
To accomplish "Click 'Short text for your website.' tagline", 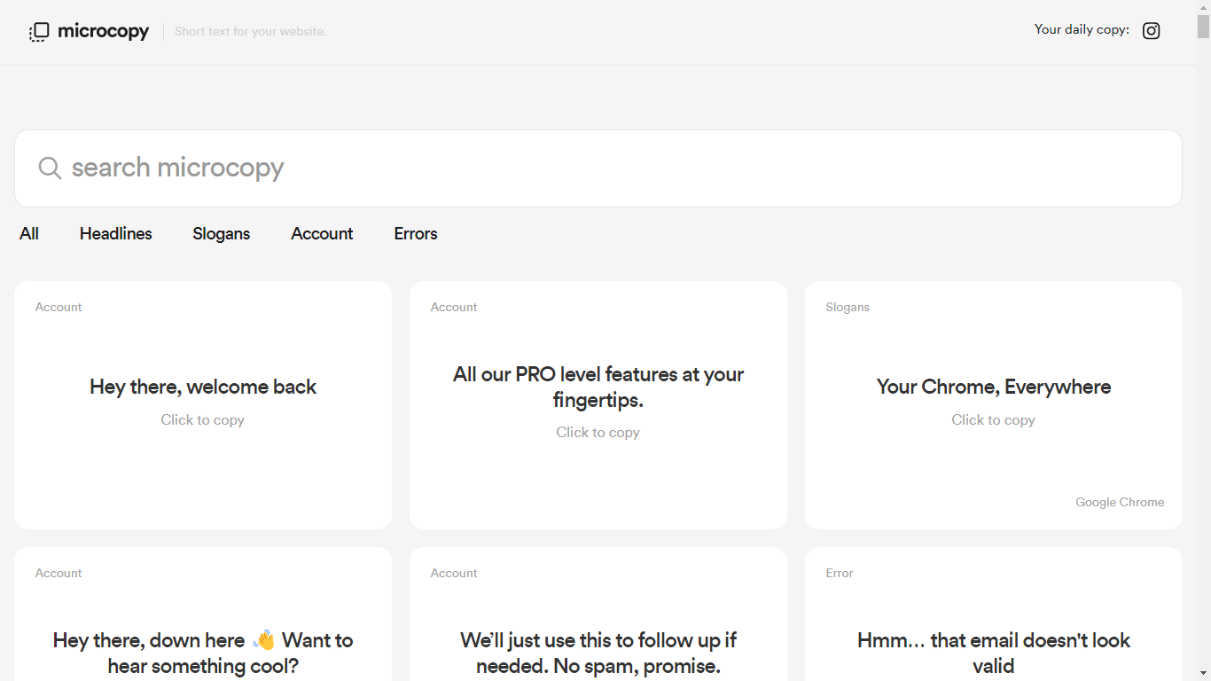I will tap(250, 32).
